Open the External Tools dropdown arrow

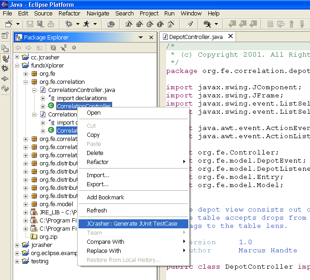217,24
